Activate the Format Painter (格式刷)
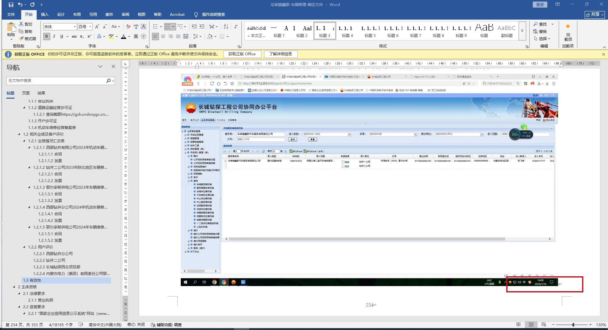Viewport: 608px width, 330px height. (27, 39)
